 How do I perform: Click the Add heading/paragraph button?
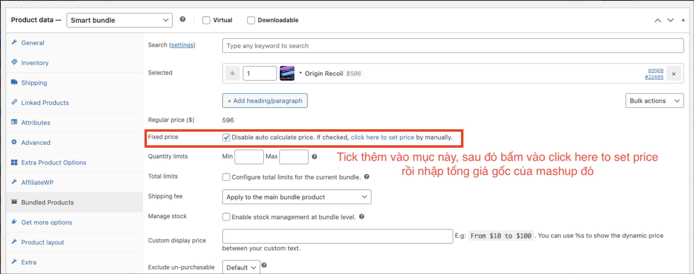(x=265, y=101)
